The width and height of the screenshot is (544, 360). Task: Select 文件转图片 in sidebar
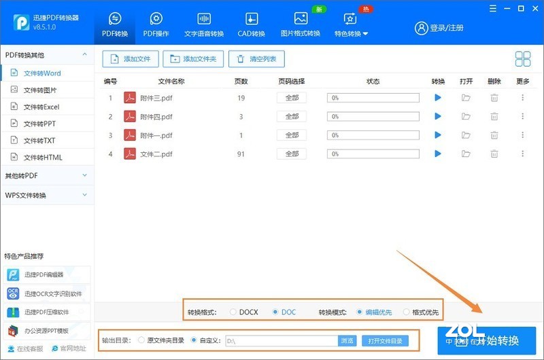coord(48,90)
